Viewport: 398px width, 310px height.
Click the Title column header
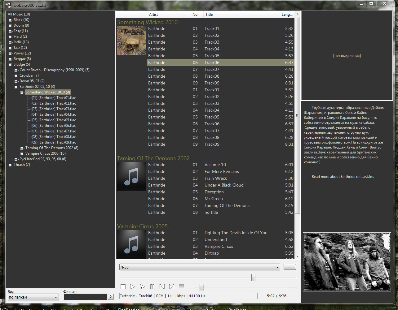(209, 15)
